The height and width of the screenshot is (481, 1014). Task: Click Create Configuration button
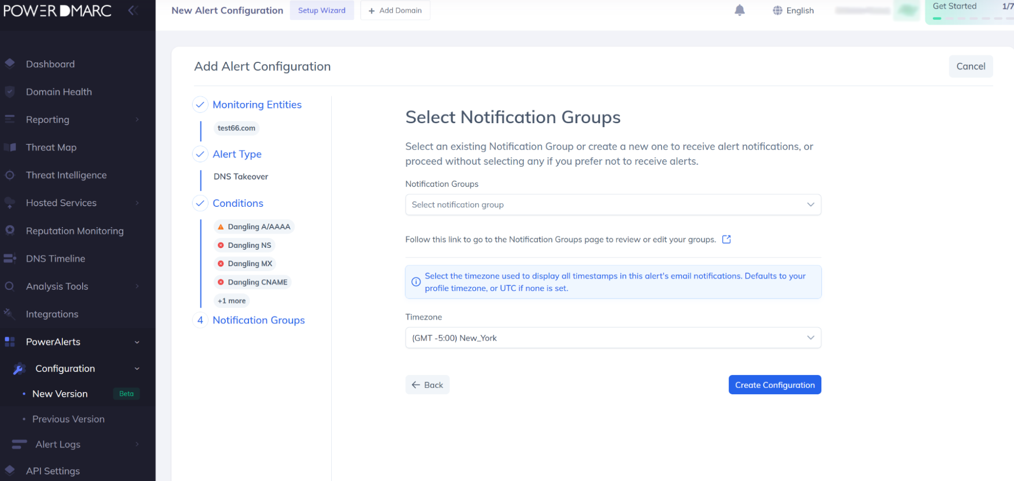click(x=775, y=385)
